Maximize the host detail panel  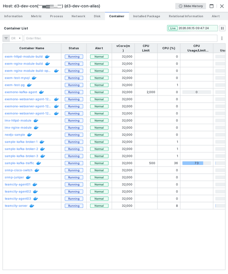point(211,6)
